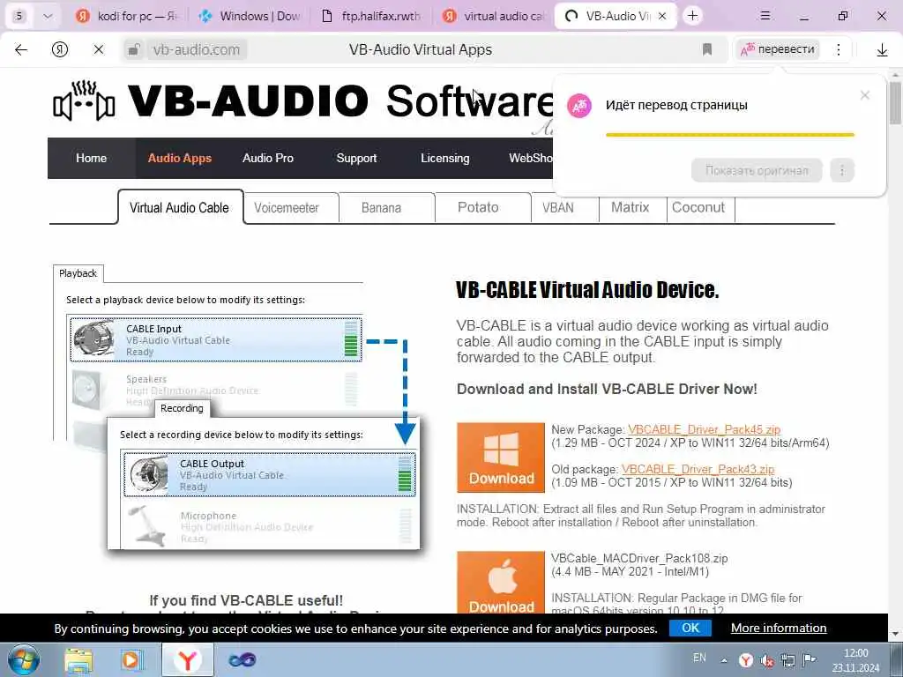Image resolution: width=903 pixels, height=677 pixels.
Task: Click the vb-audio.com address field
Action: pos(197,49)
